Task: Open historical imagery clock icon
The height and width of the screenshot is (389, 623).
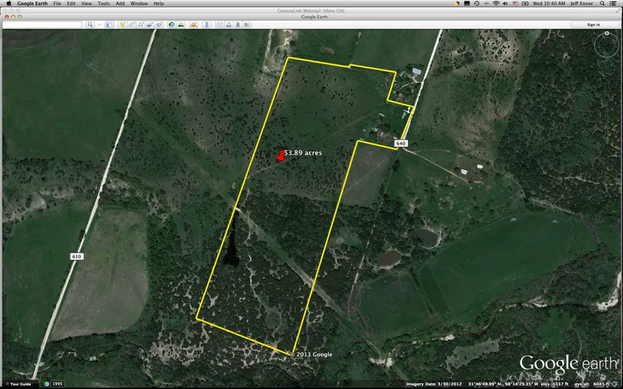Action: pyautogui.click(x=171, y=25)
